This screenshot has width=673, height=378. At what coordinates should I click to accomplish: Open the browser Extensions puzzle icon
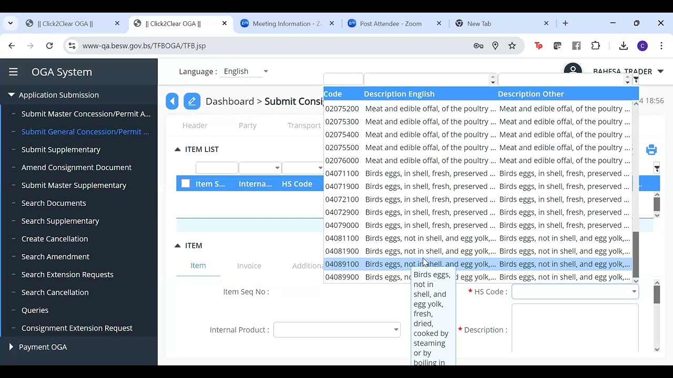point(595,46)
